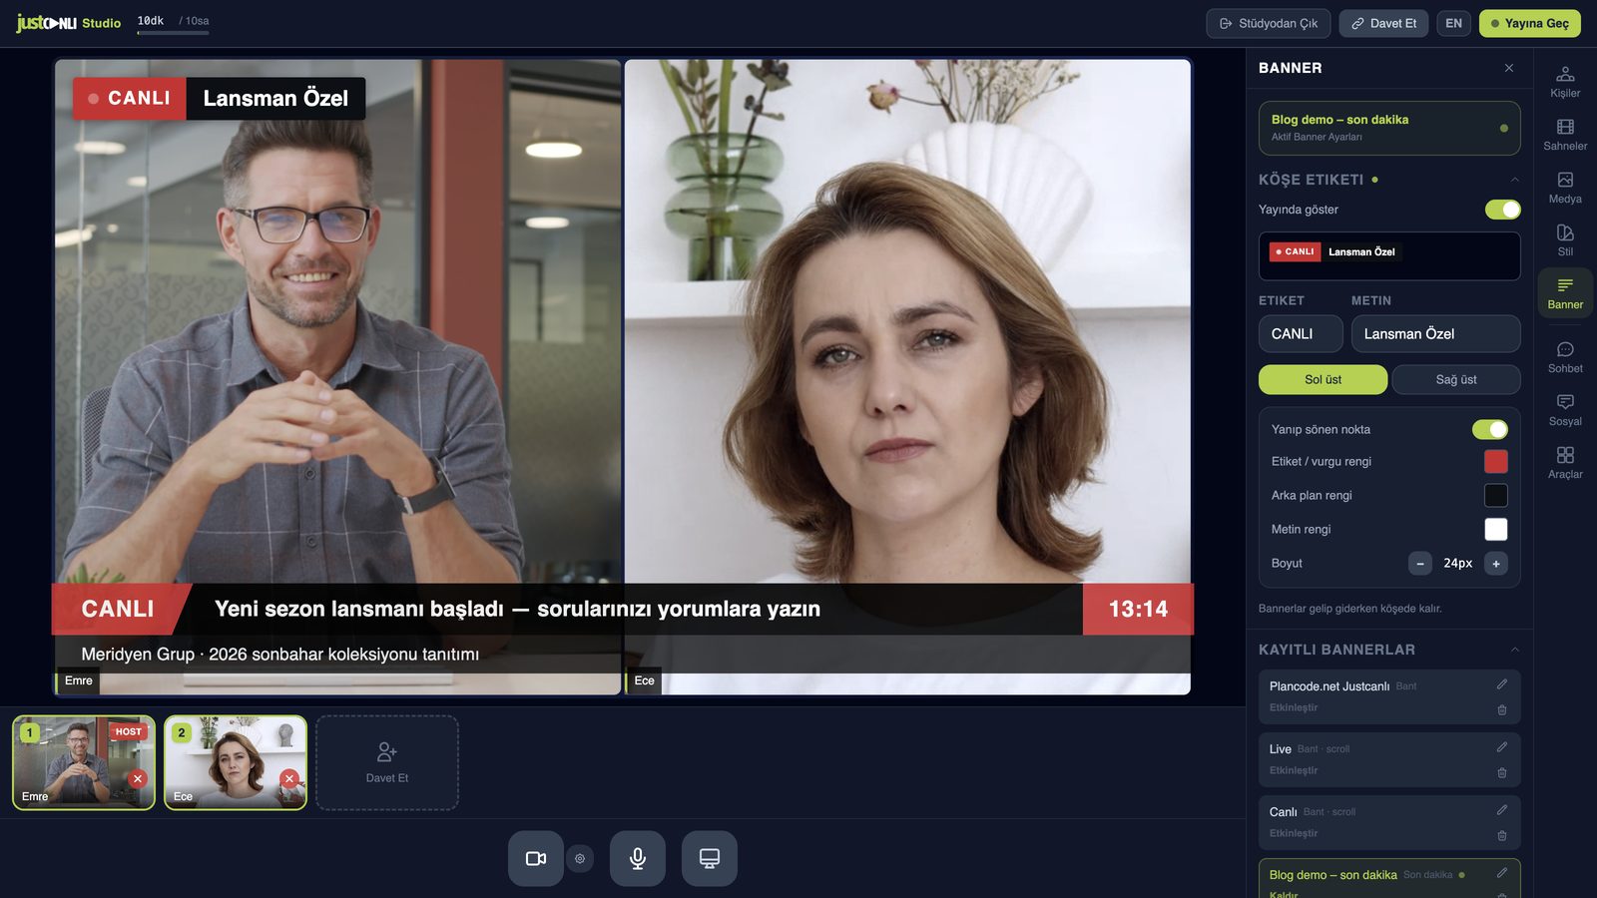Open camera settings gear

coord(580,858)
